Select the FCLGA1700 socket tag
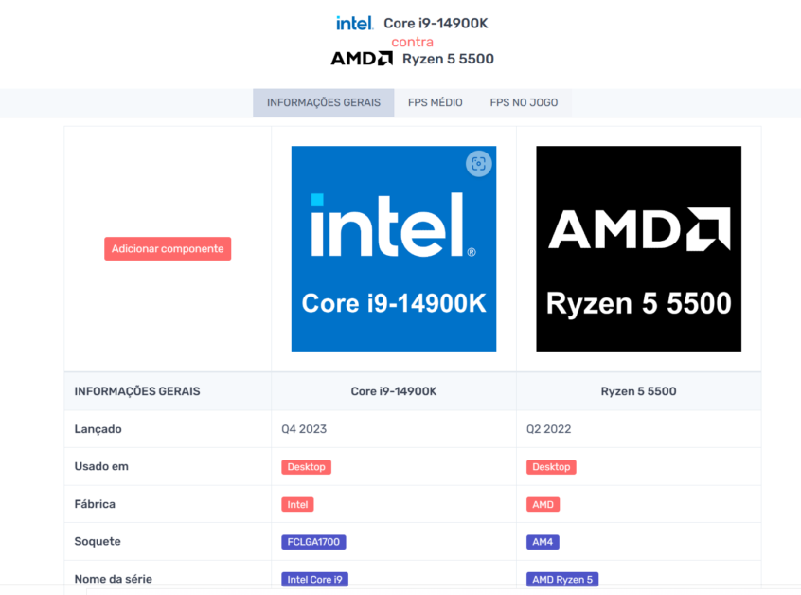801x595 pixels. coord(313,542)
